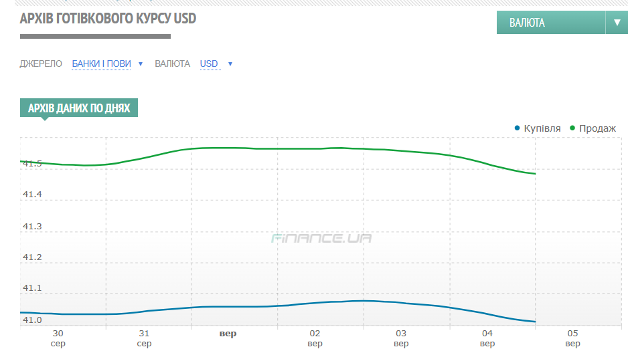Screen dimensions: 628x353
Task: Select the 04 вер date on the axis
Action: coord(487,338)
